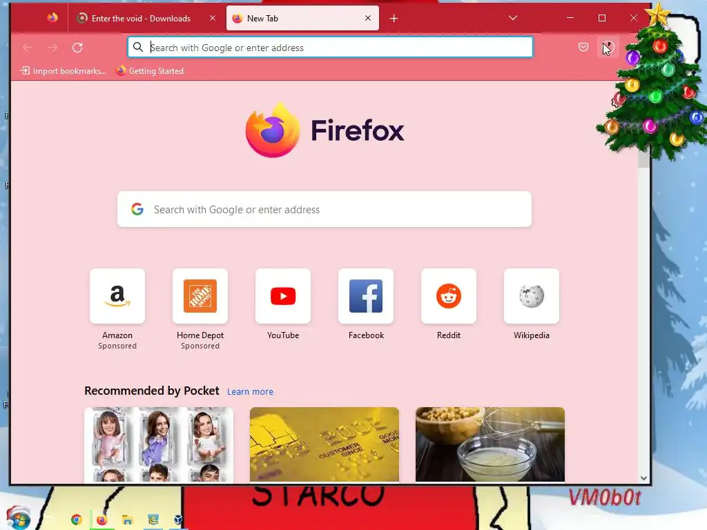Image resolution: width=707 pixels, height=530 pixels.
Task: Click the Recommended by Pocket heading
Action: pos(151,391)
